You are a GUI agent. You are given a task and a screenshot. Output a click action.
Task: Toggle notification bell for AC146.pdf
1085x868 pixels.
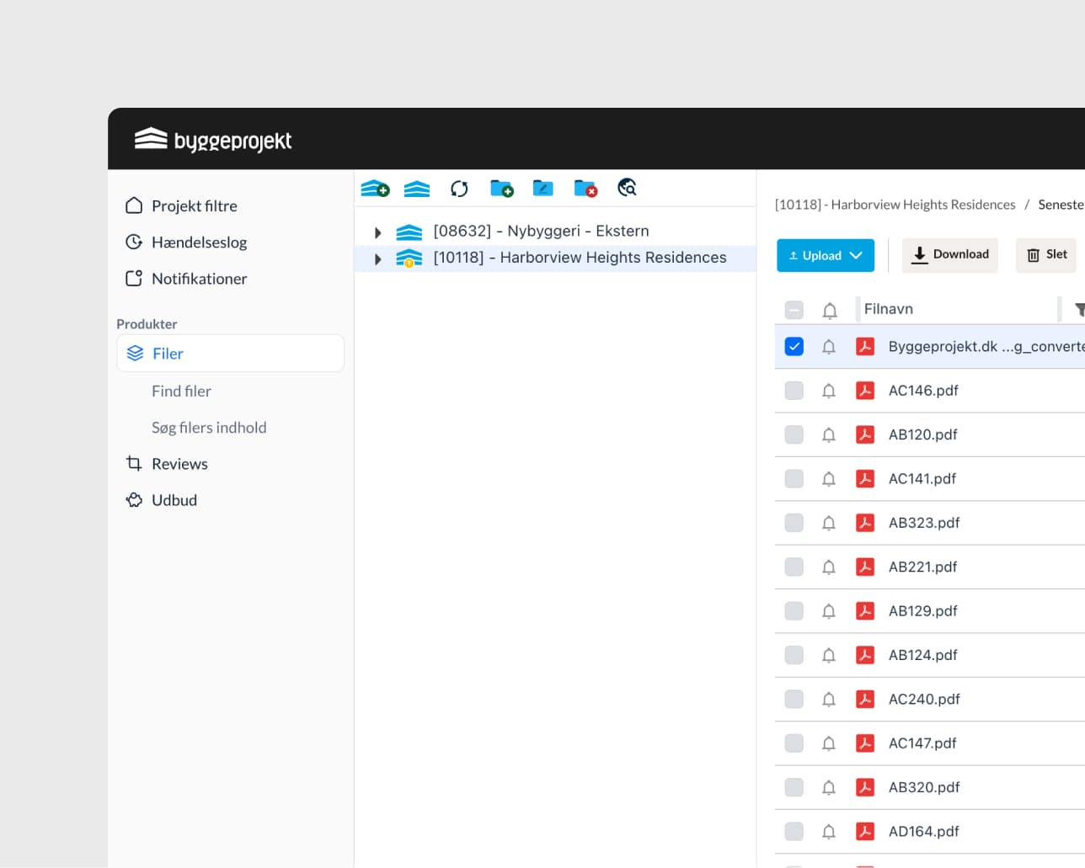(x=829, y=391)
